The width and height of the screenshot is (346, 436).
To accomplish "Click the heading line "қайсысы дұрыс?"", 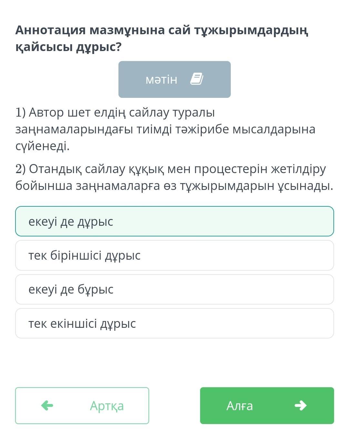I will pyautogui.click(x=68, y=47).
